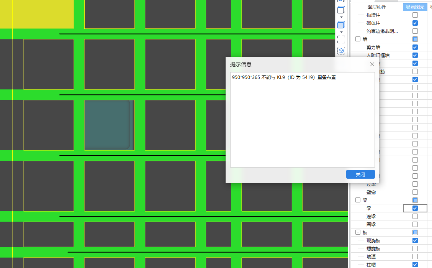
Task: Click the dashed-box cube icon in toolbar
Action: click(x=341, y=51)
